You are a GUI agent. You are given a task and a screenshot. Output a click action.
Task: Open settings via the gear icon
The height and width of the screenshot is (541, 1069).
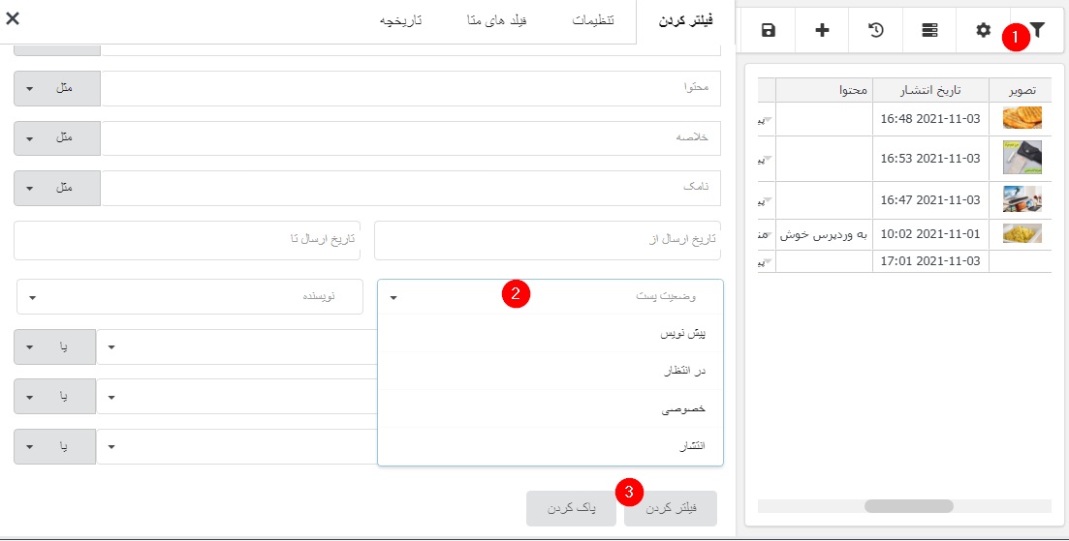(984, 31)
